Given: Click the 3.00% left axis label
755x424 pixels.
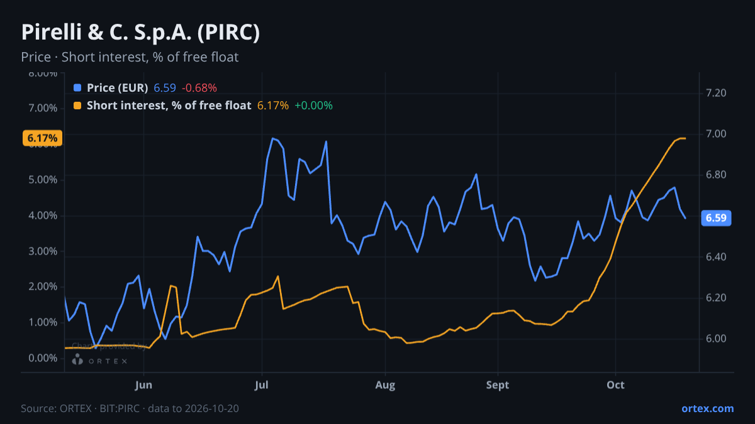Looking at the screenshot, I should click(x=42, y=251).
